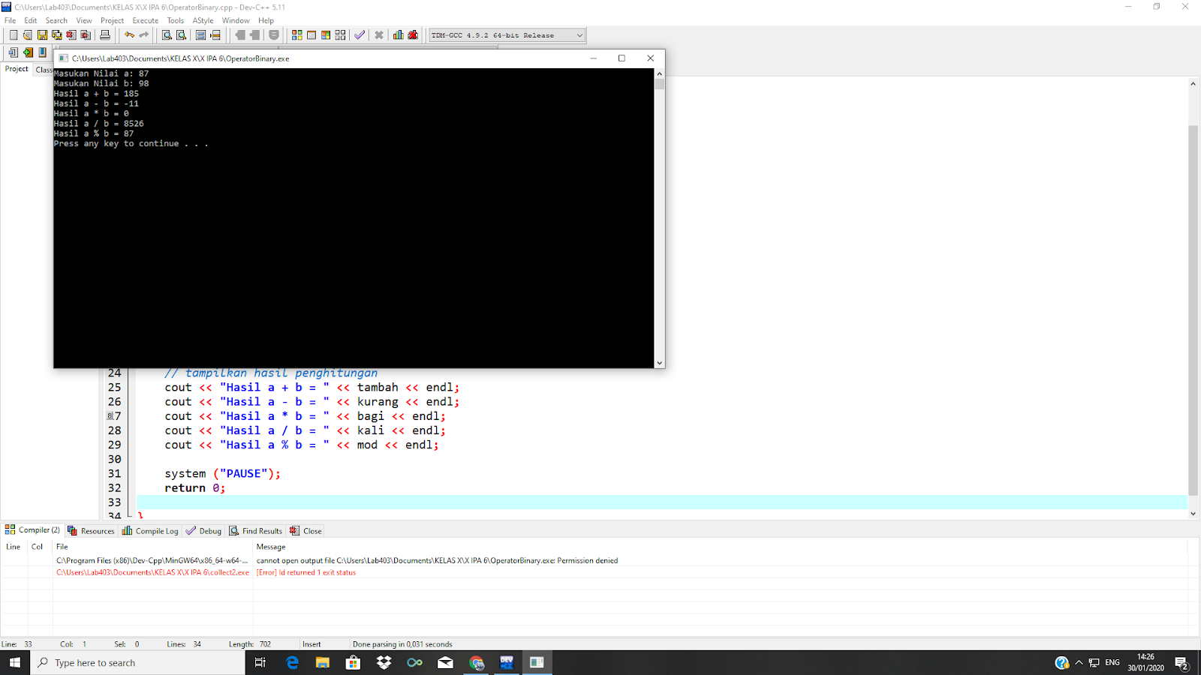Open the Execute menu
Image resolution: width=1201 pixels, height=675 pixels.
[146, 20]
